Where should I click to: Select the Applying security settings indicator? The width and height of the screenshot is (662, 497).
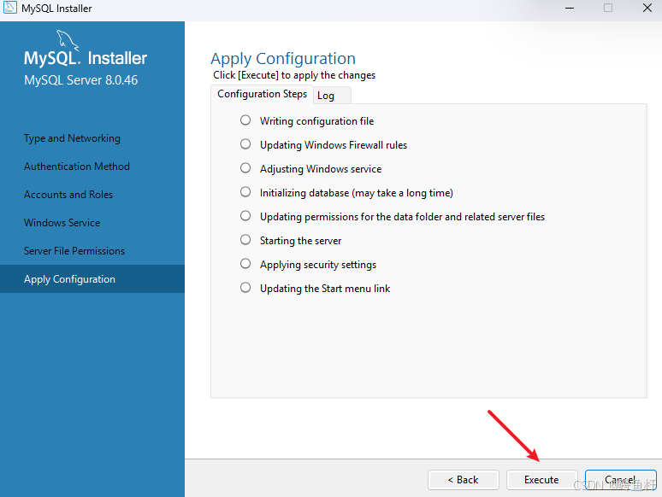pos(245,264)
